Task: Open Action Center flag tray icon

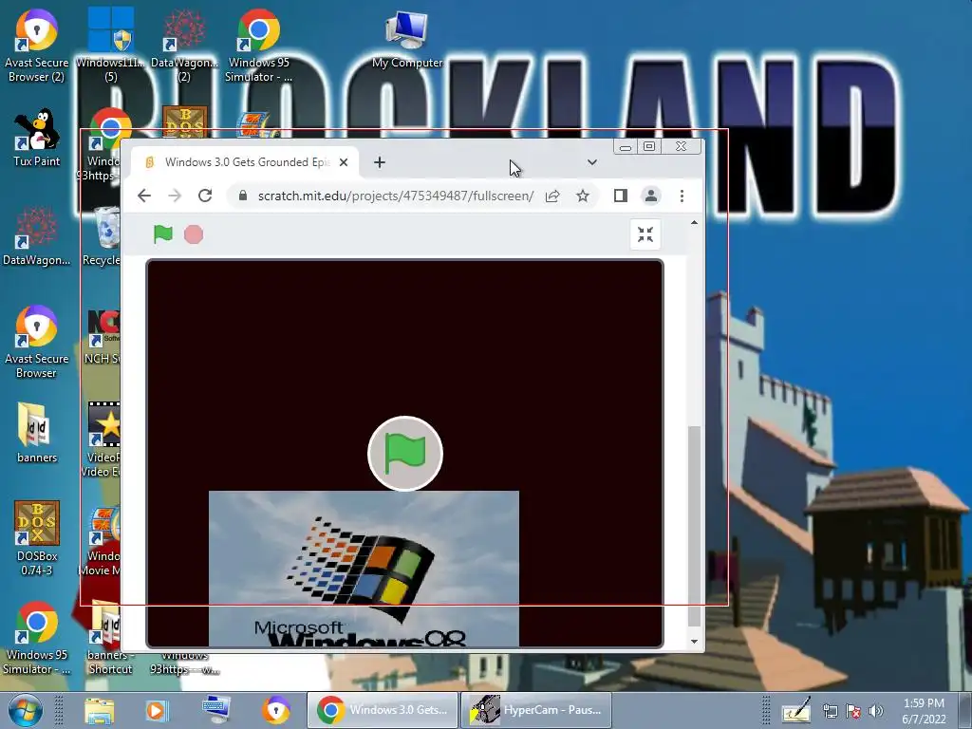Action: pos(853,711)
